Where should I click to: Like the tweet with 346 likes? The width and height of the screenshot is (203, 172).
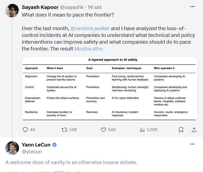click(x=103, y=130)
